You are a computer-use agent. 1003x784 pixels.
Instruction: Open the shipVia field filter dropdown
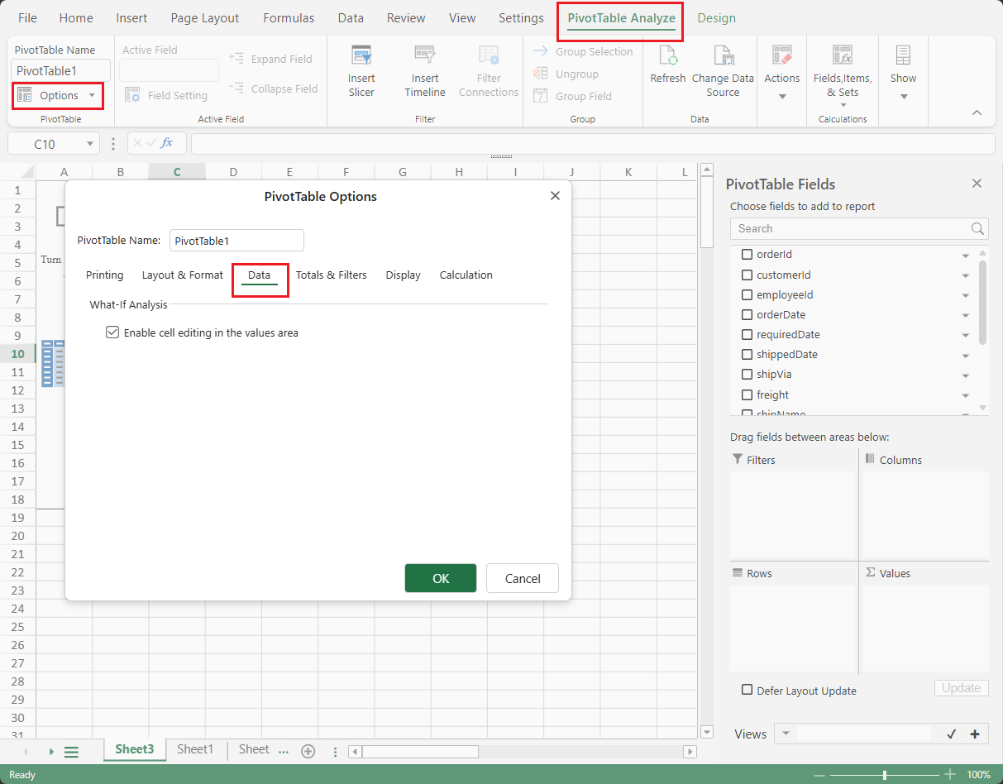[966, 375]
